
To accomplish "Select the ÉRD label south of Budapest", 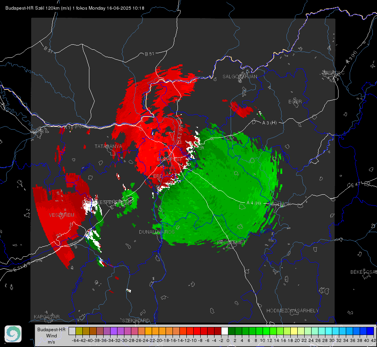I will [158, 176].
